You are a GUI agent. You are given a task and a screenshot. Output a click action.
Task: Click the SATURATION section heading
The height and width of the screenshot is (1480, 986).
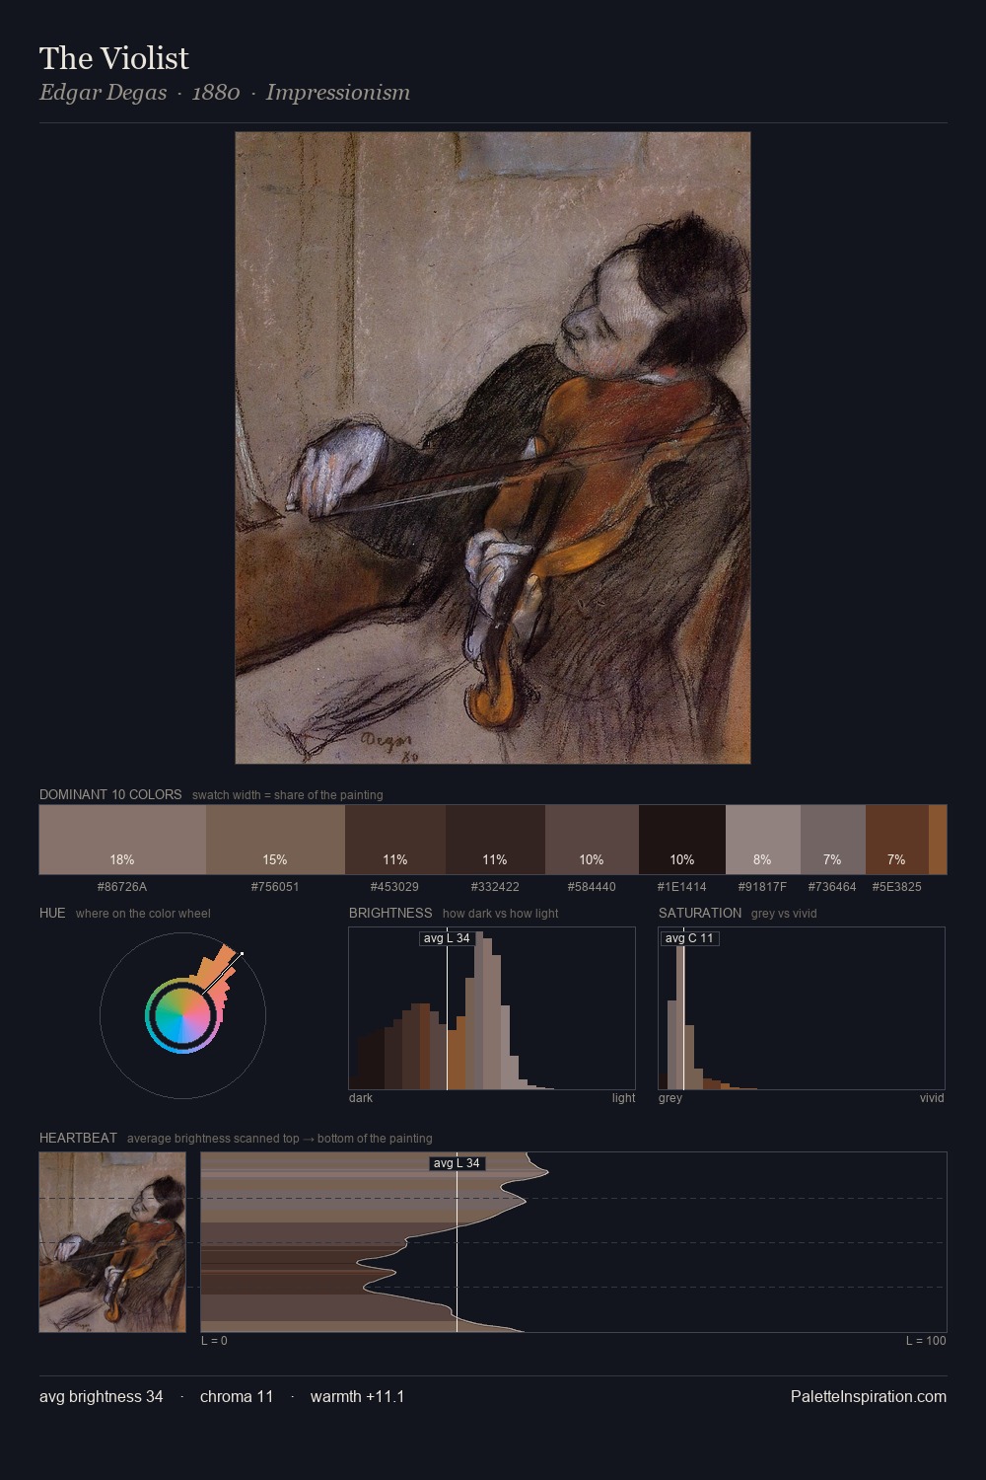(x=700, y=913)
